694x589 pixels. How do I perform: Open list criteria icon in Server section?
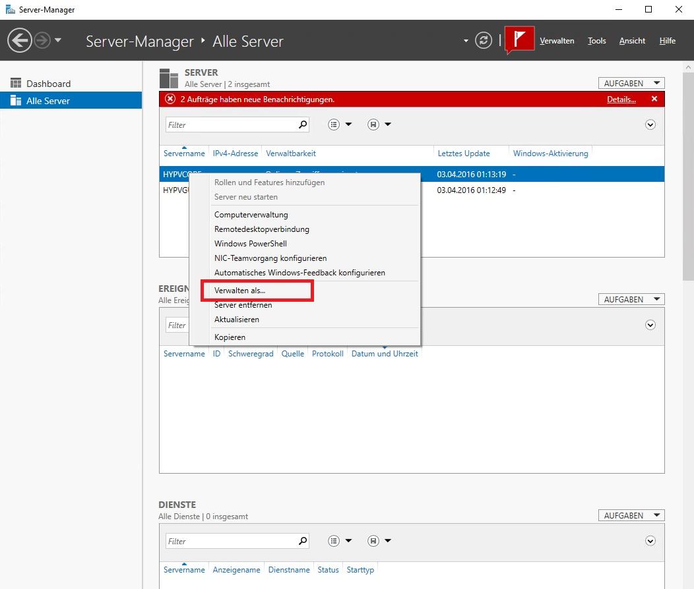[x=334, y=125]
